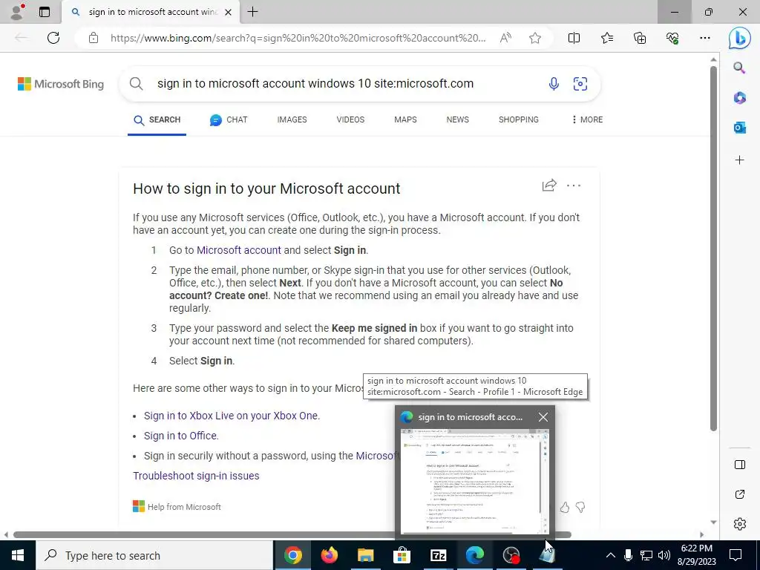Switch to the MAPS tab
This screenshot has width=760, height=570.
coord(405,119)
